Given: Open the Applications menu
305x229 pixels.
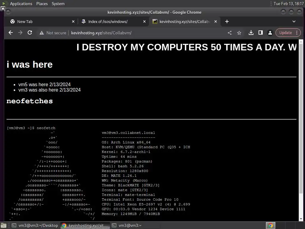Looking at the screenshot, I should click(21, 4).
